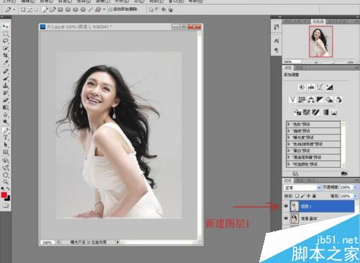The height and width of the screenshot is (263, 360).
Task: Choose Line shape in options bar
Action: [90, 9]
